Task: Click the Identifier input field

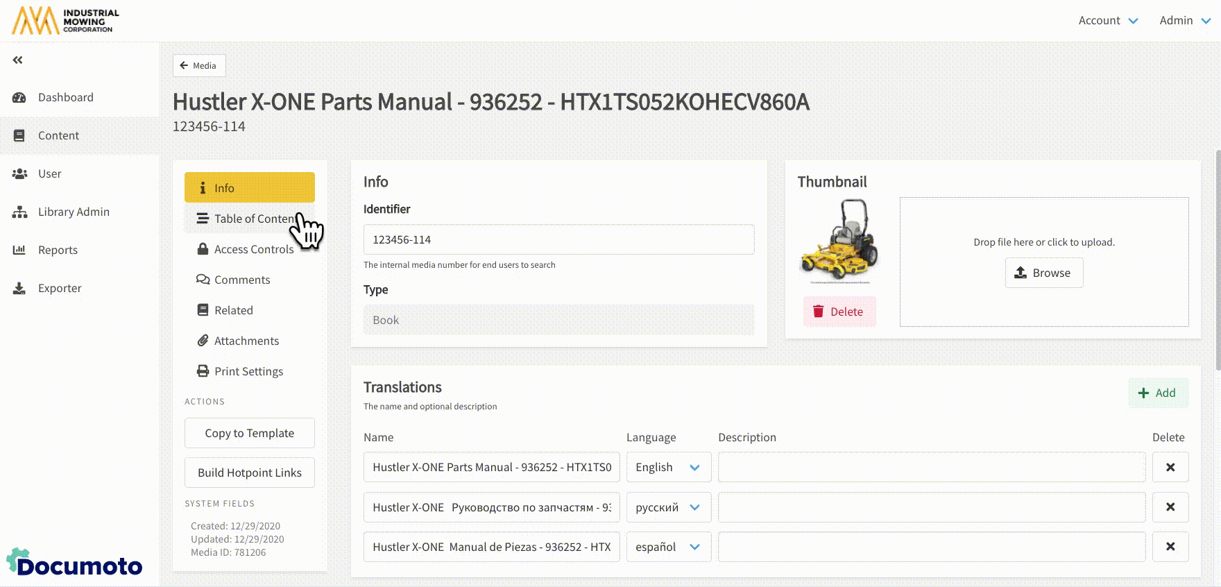Action: [558, 239]
